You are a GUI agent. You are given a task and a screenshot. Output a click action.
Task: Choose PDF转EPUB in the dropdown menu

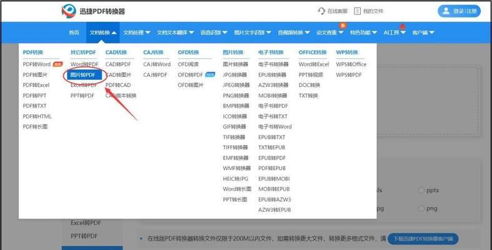272,169
